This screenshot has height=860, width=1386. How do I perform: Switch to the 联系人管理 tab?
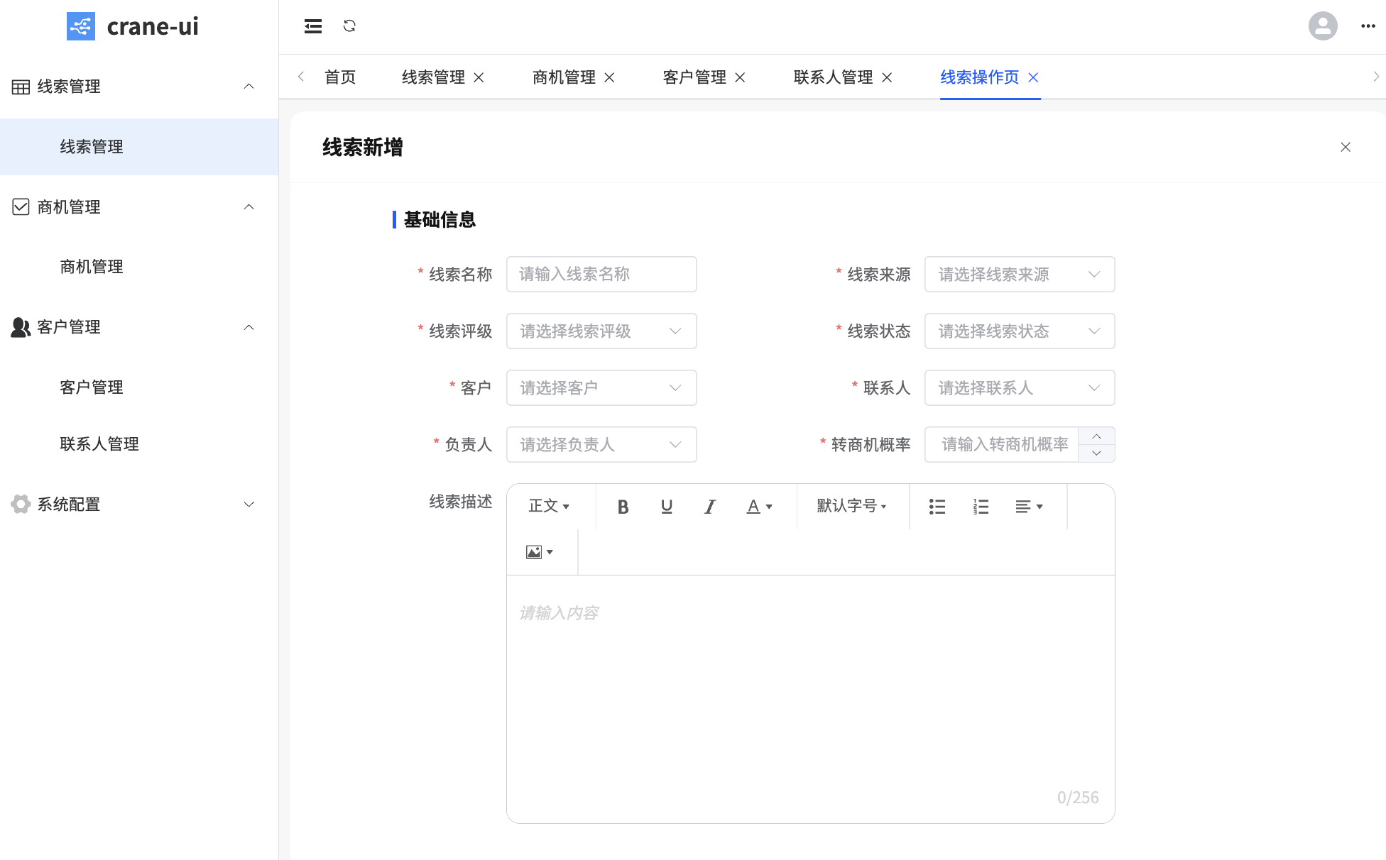[833, 77]
